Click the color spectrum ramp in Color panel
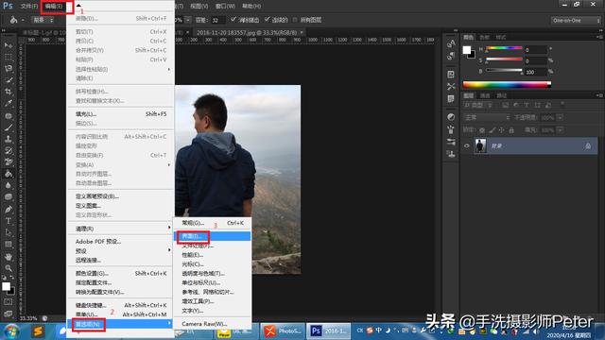Screen dimensions: 605x340 [507, 84]
